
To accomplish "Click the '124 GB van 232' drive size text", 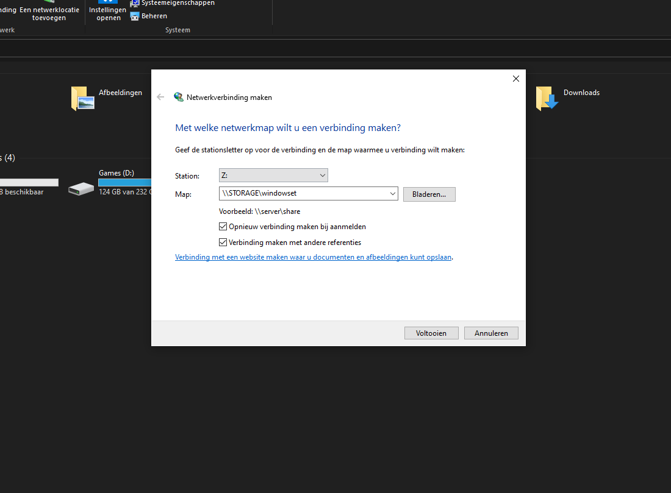I will [x=126, y=192].
